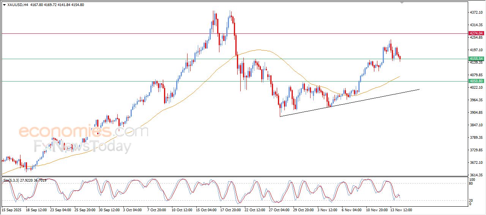
Task: Click the 17 Oct 20:00 time label
Action: [231, 209]
